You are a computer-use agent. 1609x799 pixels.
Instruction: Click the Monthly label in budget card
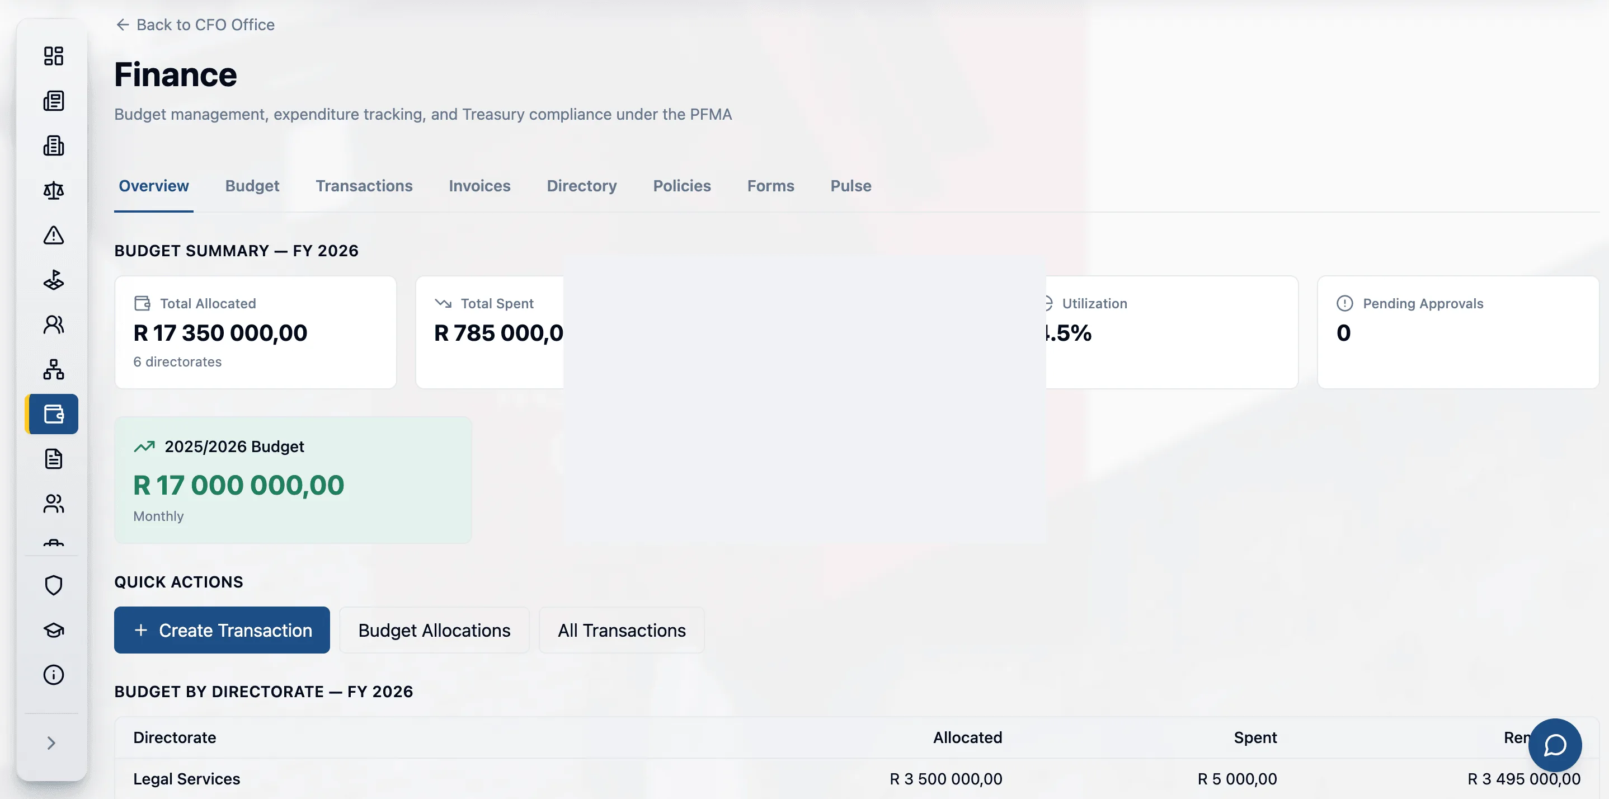pyautogui.click(x=159, y=516)
